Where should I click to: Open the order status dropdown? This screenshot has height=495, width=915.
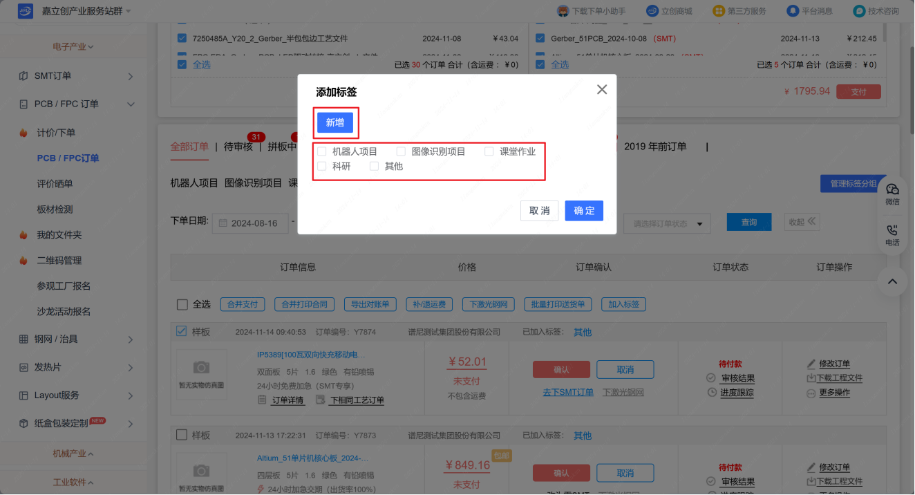pyautogui.click(x=667, y=223)
